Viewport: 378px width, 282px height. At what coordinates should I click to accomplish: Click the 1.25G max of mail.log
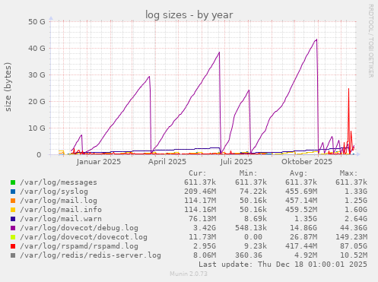pyautogui.click(x=356, y=201)
